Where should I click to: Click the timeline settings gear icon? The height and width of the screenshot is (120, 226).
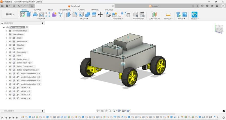coord(223,117)
